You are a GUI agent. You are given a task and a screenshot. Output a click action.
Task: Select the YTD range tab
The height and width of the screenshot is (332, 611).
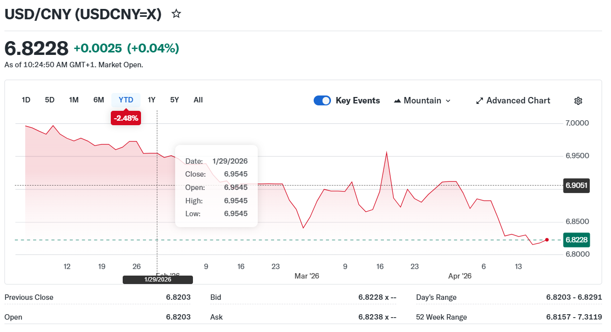[x=126, y=100]
